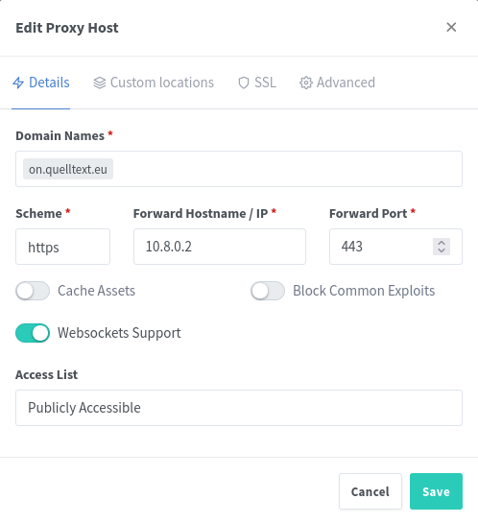The image size is (478, 523).
Task: Click the shield icon beside SSL
Action: click(x=244, y=83)
